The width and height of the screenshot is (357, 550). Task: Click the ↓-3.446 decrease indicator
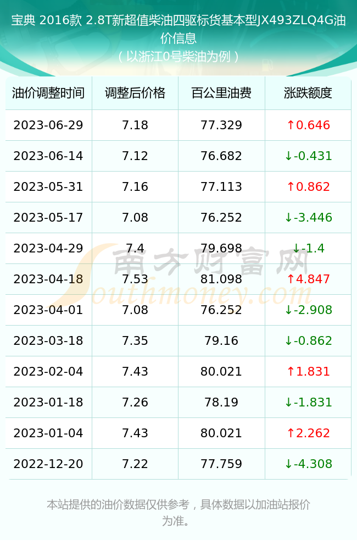308,217
